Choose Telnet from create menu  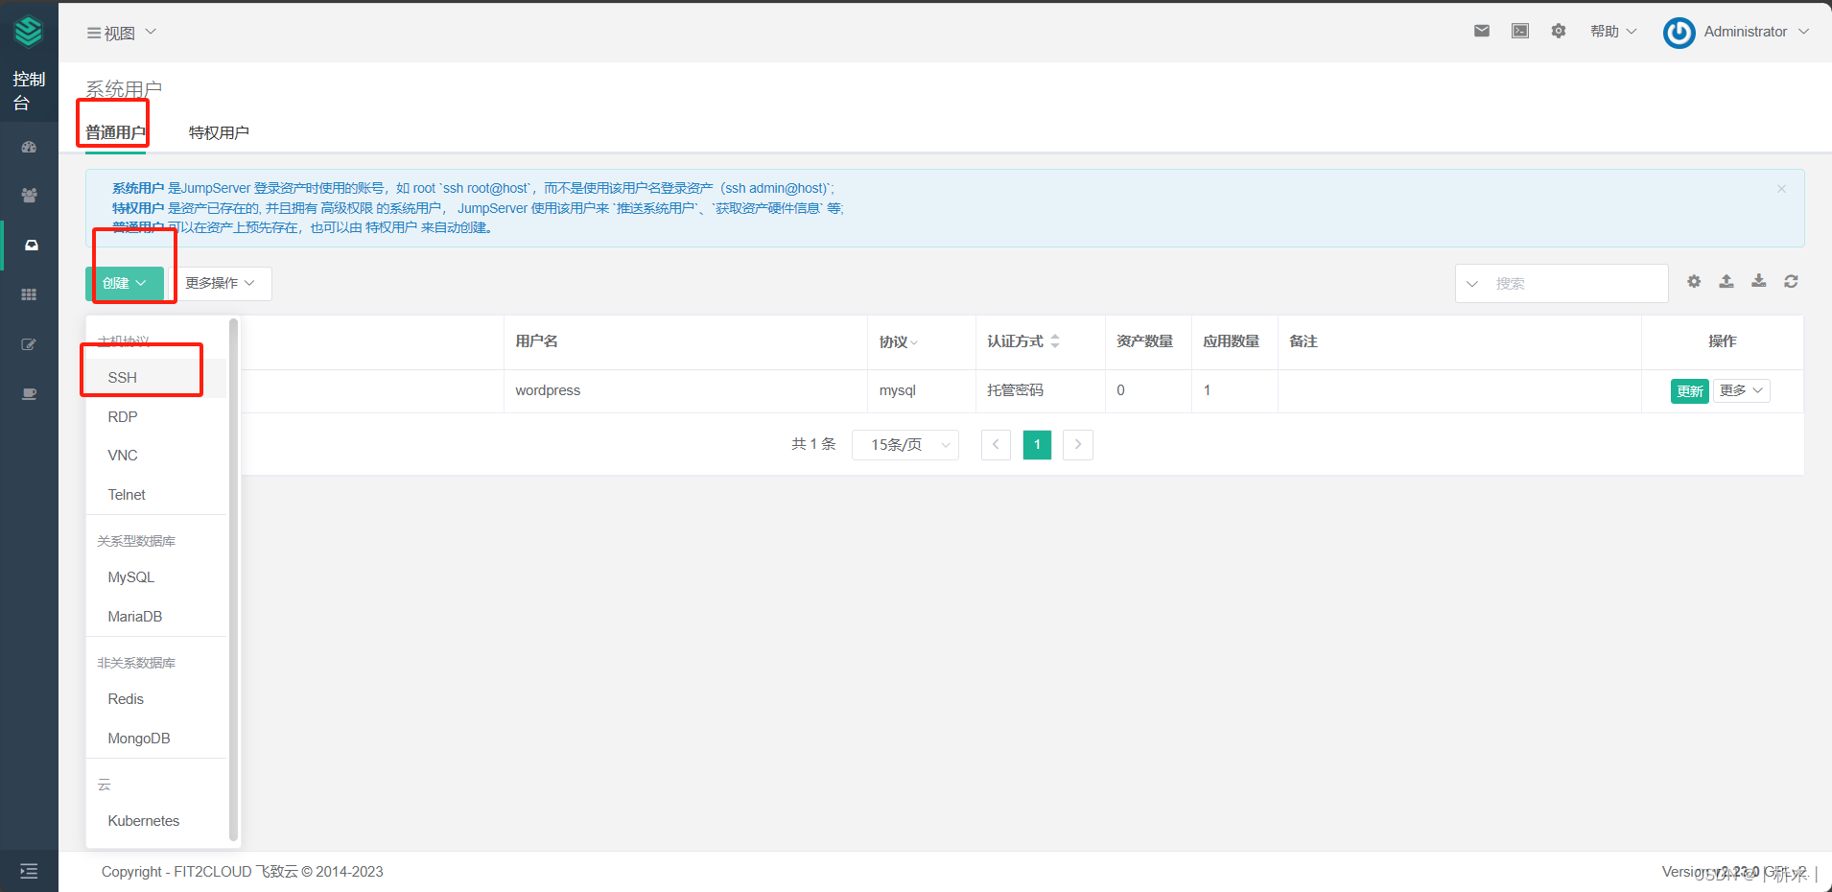pyautogui.click(x=156, y=495)
